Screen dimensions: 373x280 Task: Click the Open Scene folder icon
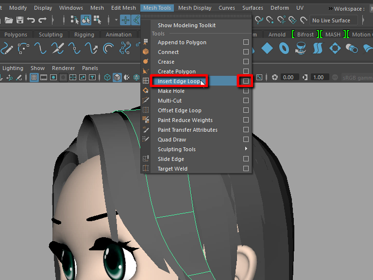[x=8, y=20]
